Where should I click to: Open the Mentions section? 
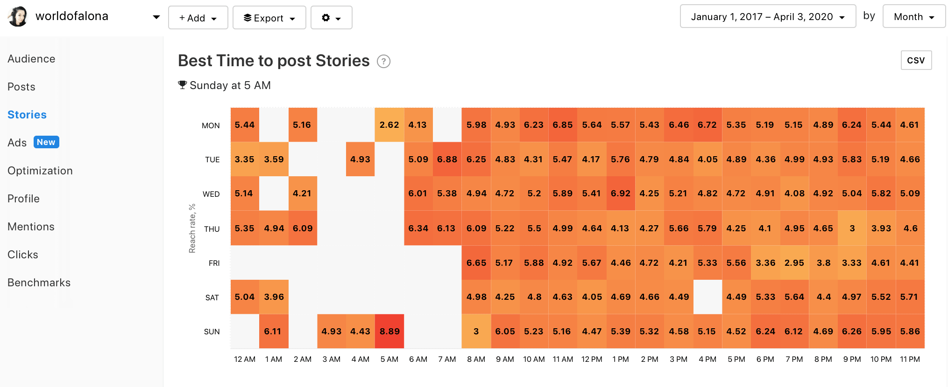pyautogui.click(x=31, y=227)
